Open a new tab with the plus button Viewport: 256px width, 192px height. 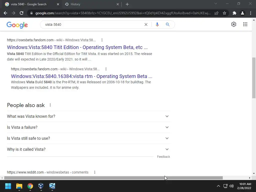coord(127,4)
